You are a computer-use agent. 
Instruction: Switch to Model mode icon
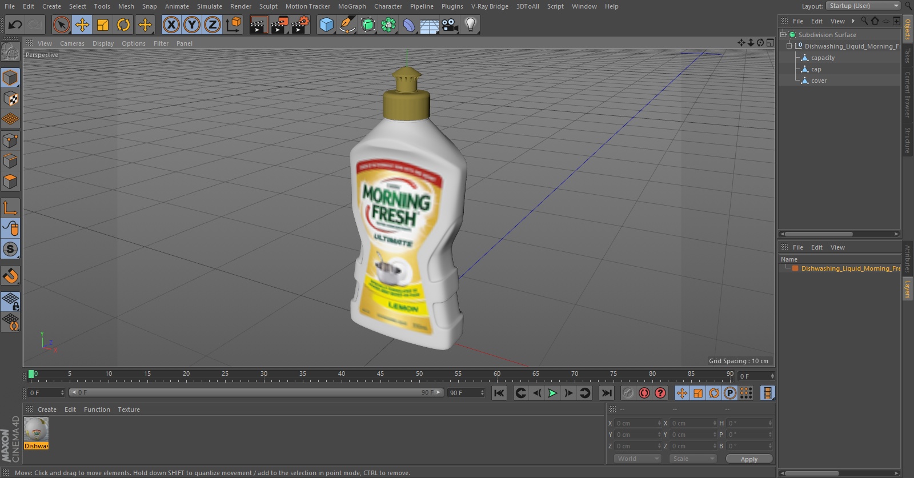pyautogui.click(x=10, y=78)
